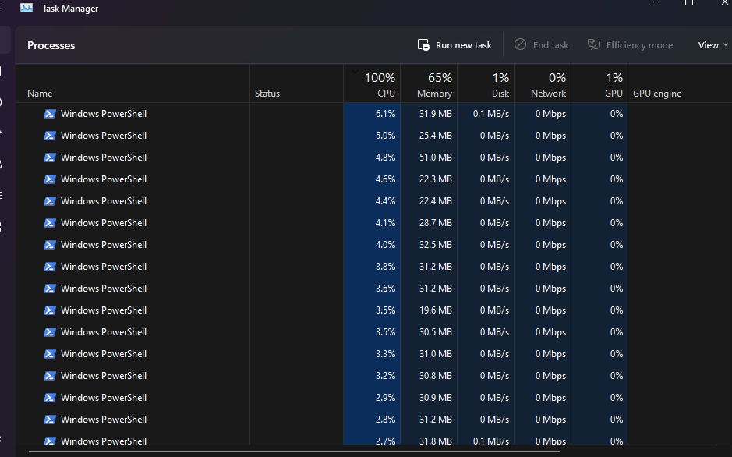The width and height of the screenshot is (732, 457).
Task: Pick the PowerShell icon on the 3.8% CPU row
Action: click(x=50, y=267)
